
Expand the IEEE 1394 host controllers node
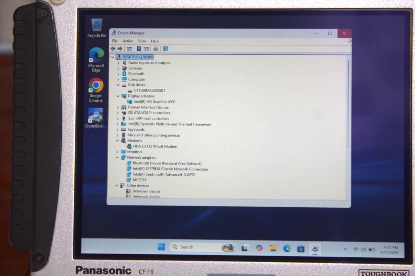click(118, 118)
